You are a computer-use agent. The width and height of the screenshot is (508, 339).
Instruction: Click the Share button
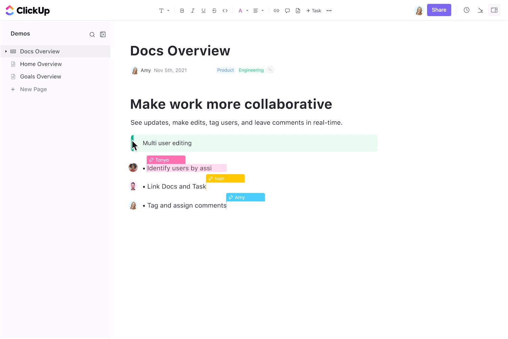pos(439,10)
